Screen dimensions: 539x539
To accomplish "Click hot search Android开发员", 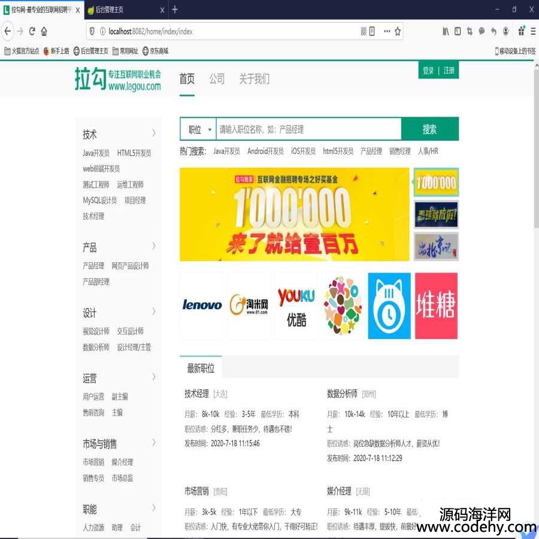I will click(x=265, y=152).
